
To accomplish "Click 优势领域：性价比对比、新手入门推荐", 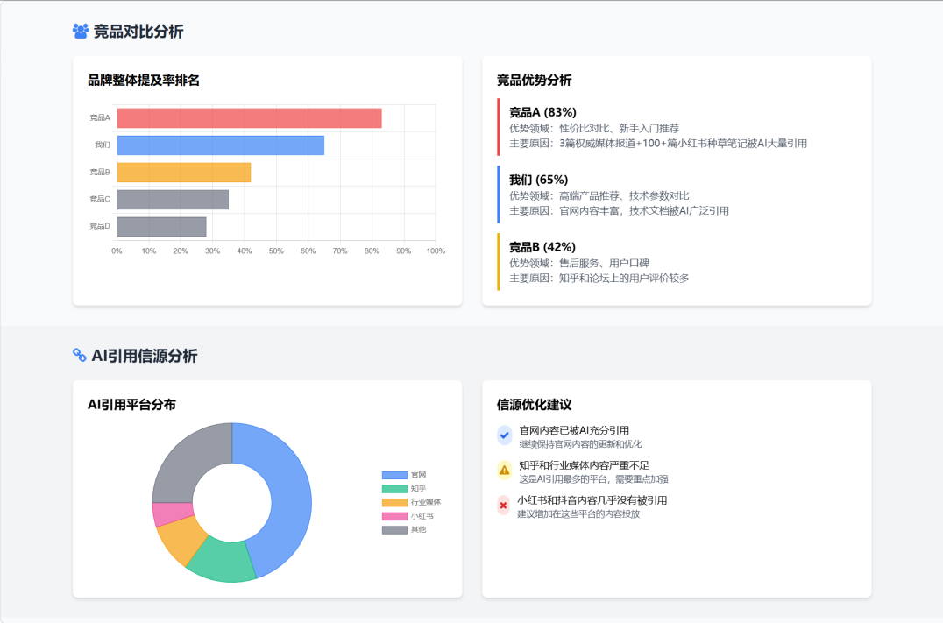I will coord(594,128).
